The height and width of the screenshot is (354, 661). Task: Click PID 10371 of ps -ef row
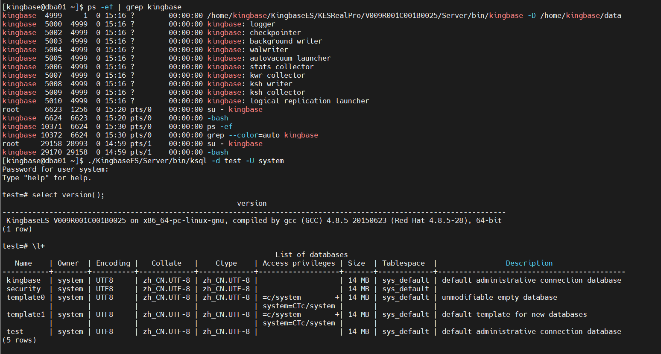(51, 126)
